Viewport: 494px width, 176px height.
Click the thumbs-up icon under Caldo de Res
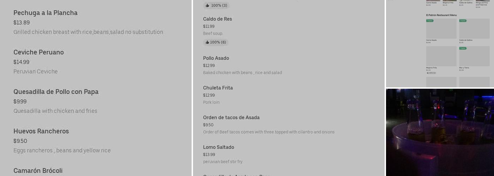click(x=207, y=43)
